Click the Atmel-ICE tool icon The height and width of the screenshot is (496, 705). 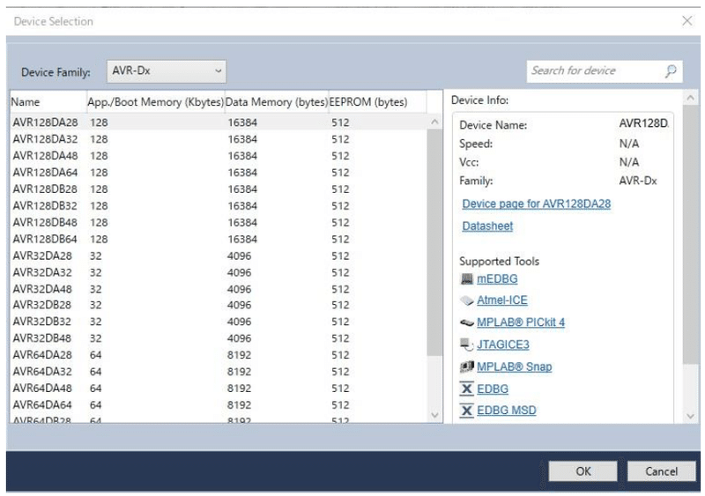point(467,300)
